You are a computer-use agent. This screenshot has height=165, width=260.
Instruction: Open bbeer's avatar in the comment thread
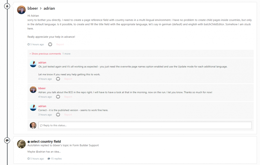click(x=33, y=89)
